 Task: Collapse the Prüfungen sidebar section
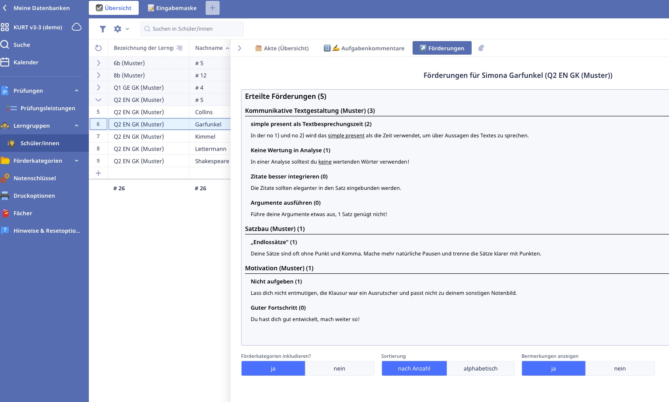[x=77, y=91]
